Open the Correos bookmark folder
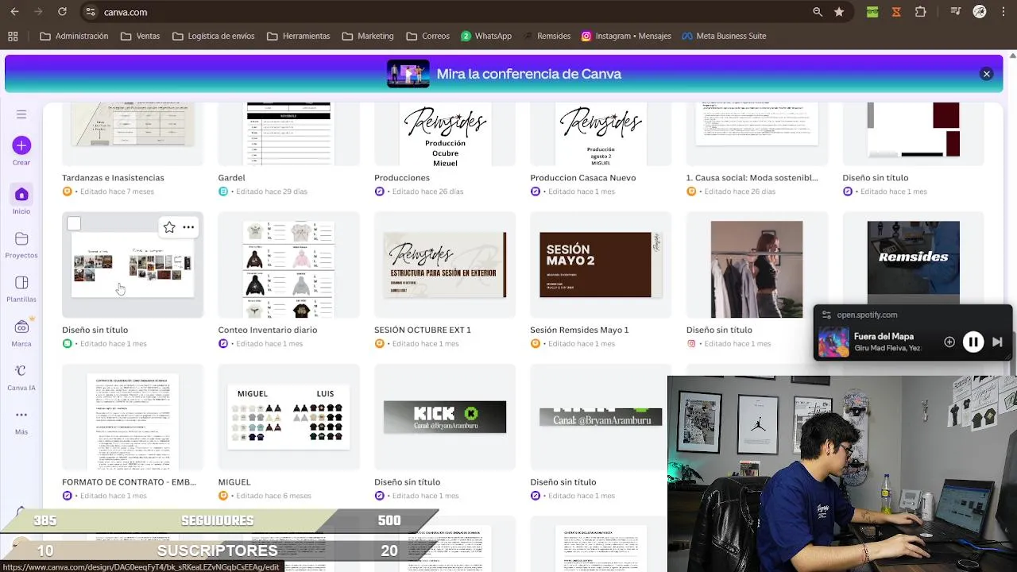The width and height of the screenshot is (1017, 572). point(427,36)
